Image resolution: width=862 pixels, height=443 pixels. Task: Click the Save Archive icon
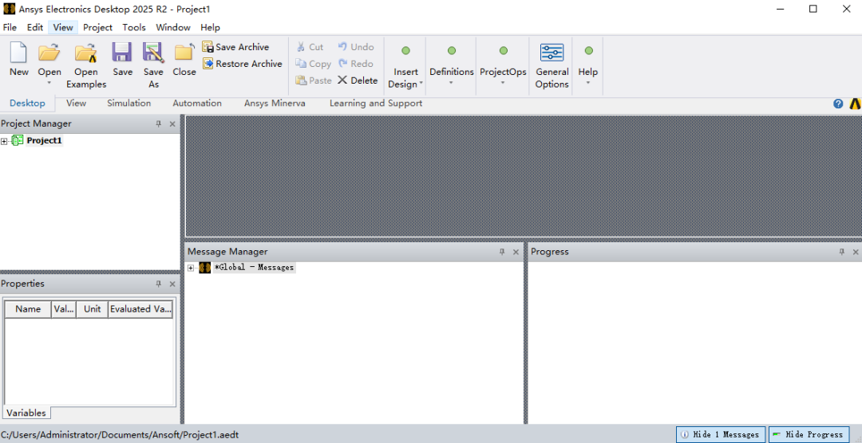pyautogui.click(x=208, y=47)
